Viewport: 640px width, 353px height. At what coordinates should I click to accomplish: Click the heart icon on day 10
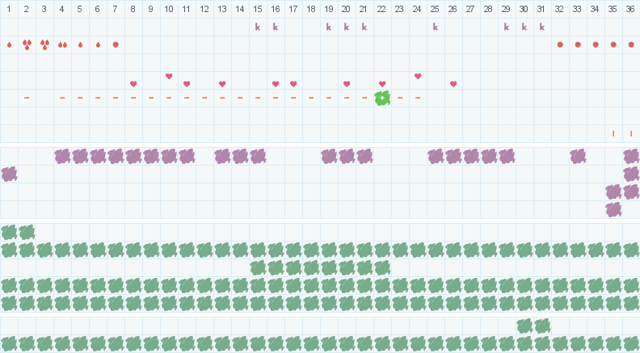click(x=169, y=76)
